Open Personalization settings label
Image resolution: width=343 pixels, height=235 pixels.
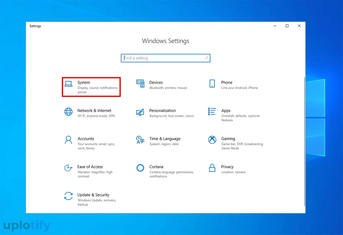(x=162, y=111)
